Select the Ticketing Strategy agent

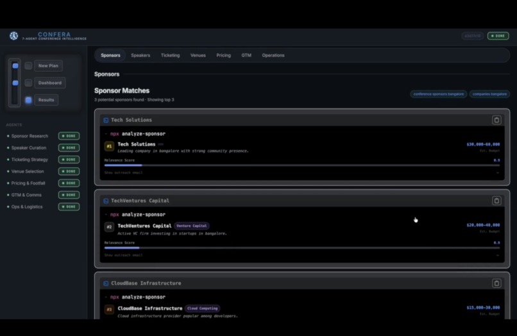tap(30, 160)
